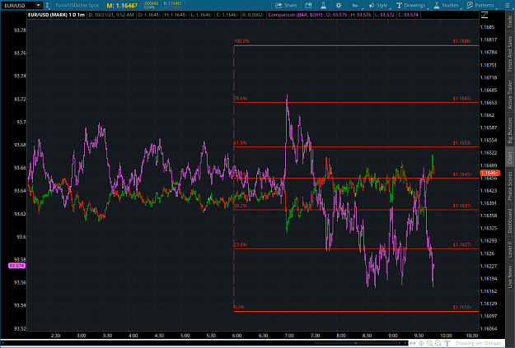Click the 10:00 time axis label

click(x=446, y=336)
